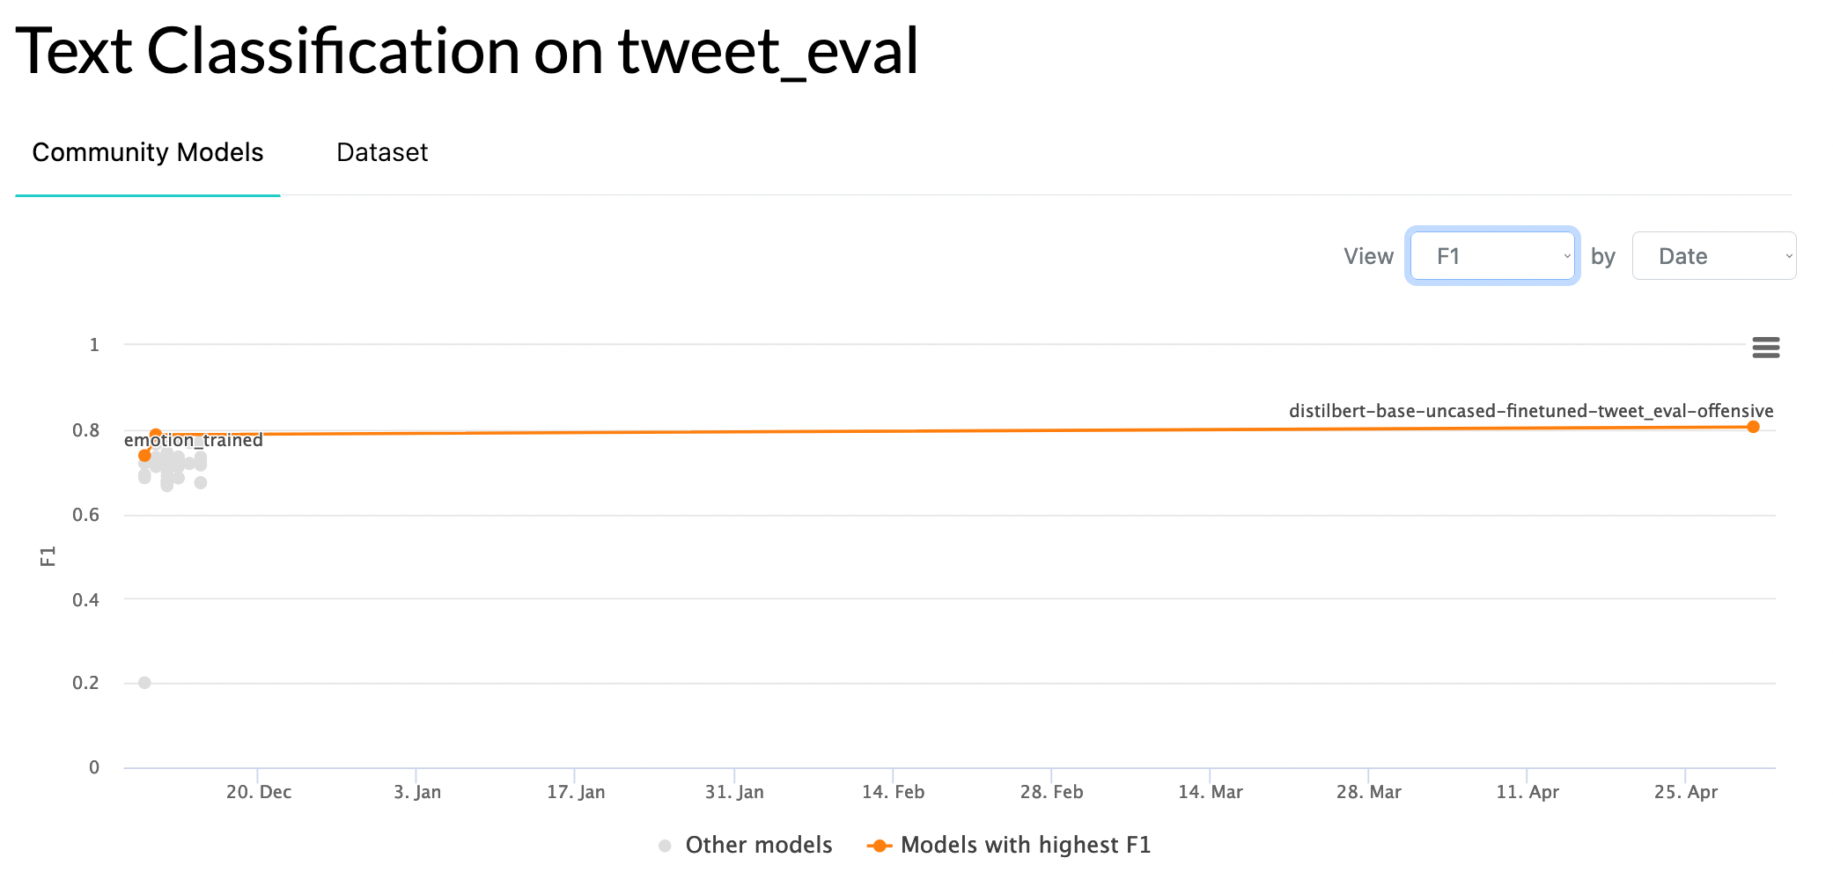Click the "Text Classification on tweet_eval" page title
This screenshot has height=887, width=1833.
click(467, 51)
